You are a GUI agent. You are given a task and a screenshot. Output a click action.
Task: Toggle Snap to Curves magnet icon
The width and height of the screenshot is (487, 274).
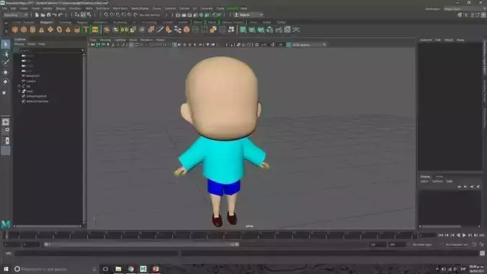point(112,15)
